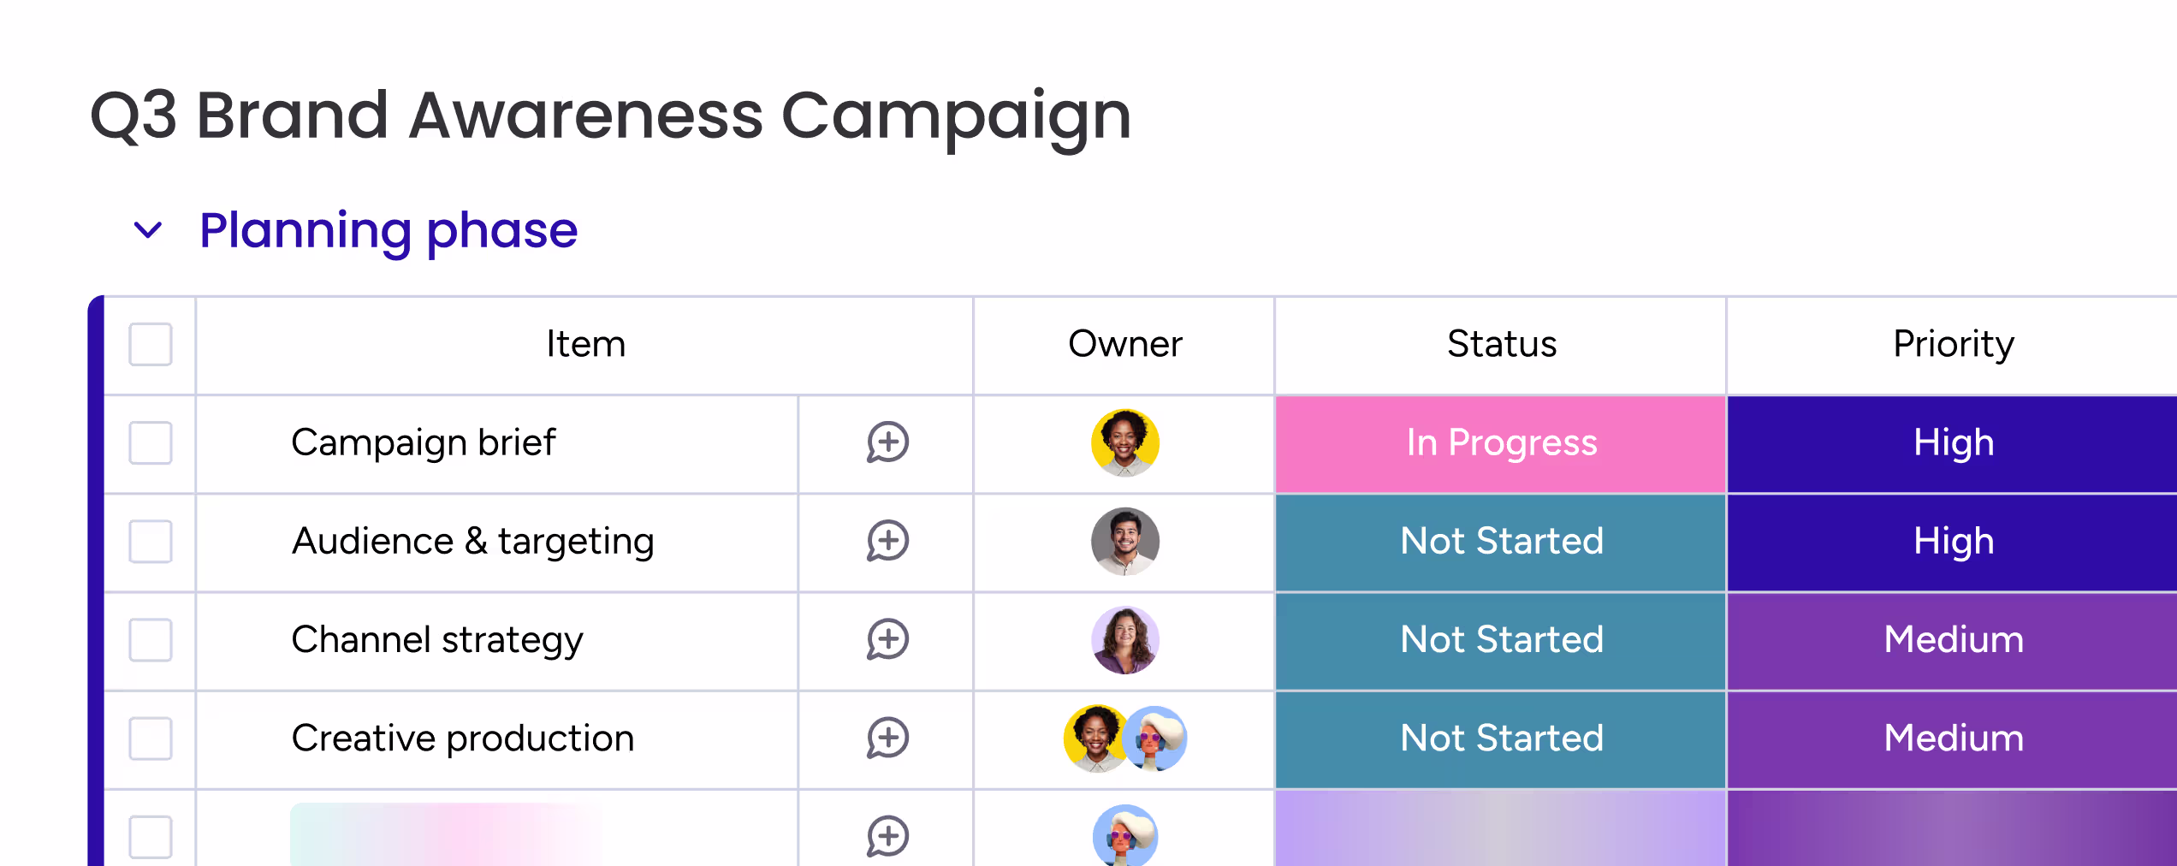Collapse the Planning phase group chevron
This screenshot has width=2177, height=866.
click(148, 229)
